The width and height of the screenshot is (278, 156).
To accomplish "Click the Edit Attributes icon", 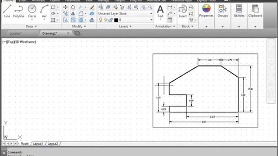I will point(191,20).
